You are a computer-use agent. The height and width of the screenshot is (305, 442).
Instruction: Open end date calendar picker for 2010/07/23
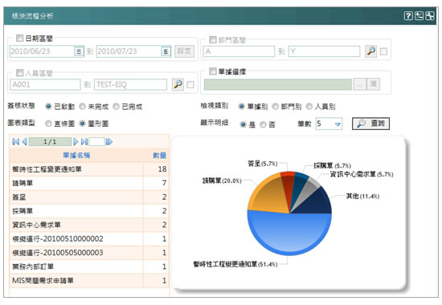[x=166, y=51]
